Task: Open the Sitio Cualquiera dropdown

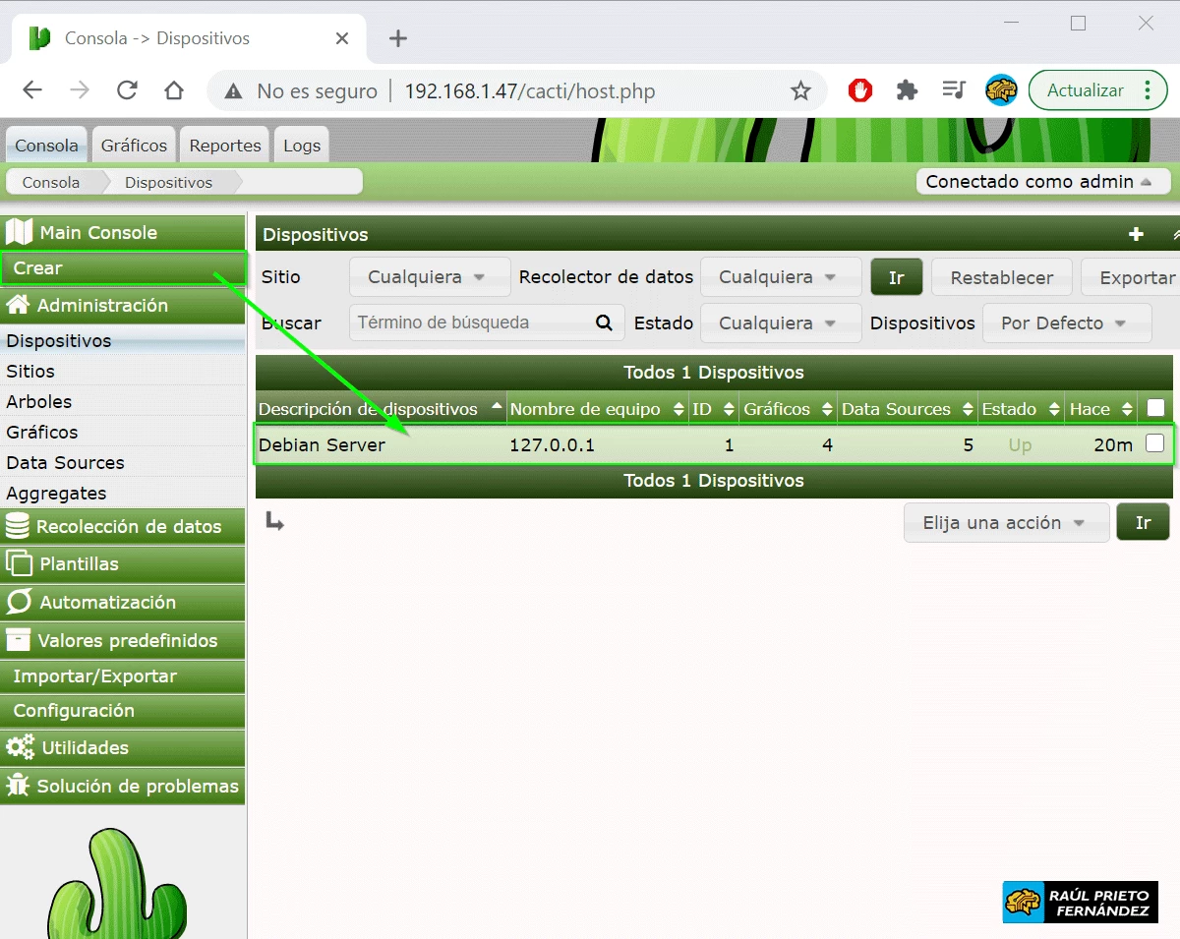Action: (x=429, y=276)
